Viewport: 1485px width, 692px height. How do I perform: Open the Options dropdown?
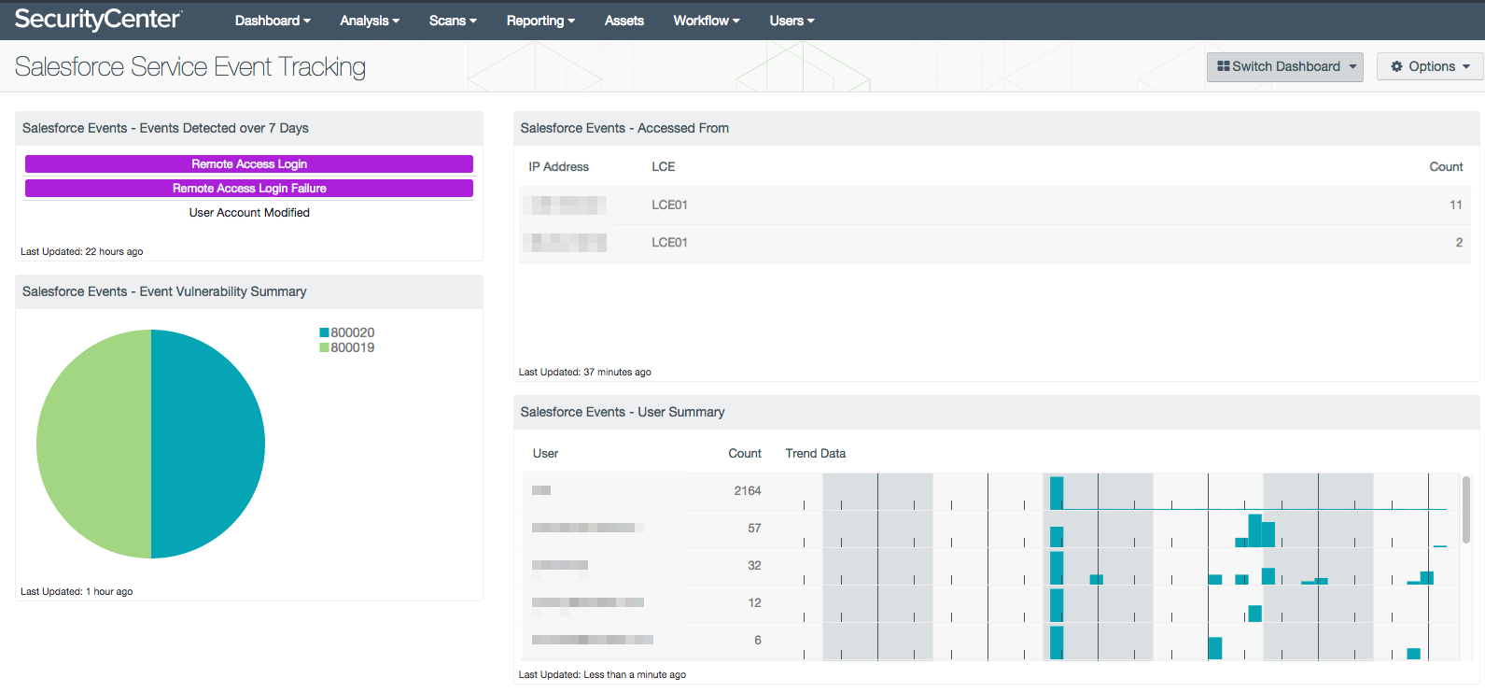point(1430,66)
